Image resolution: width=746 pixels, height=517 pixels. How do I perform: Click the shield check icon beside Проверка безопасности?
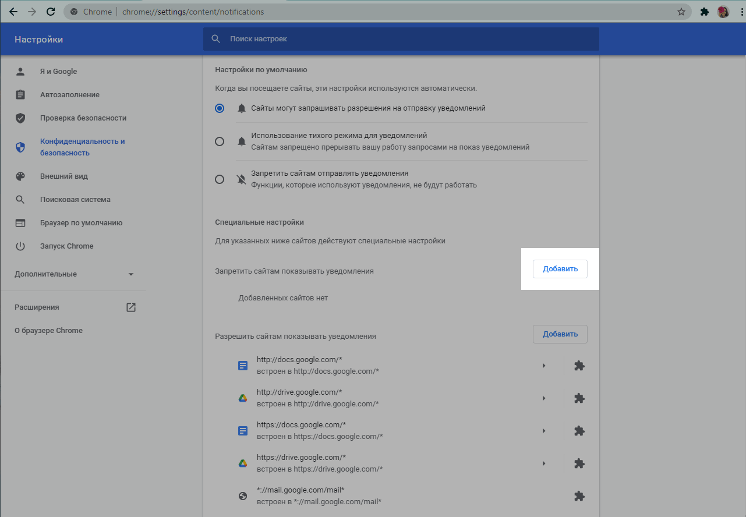[20, 118]
